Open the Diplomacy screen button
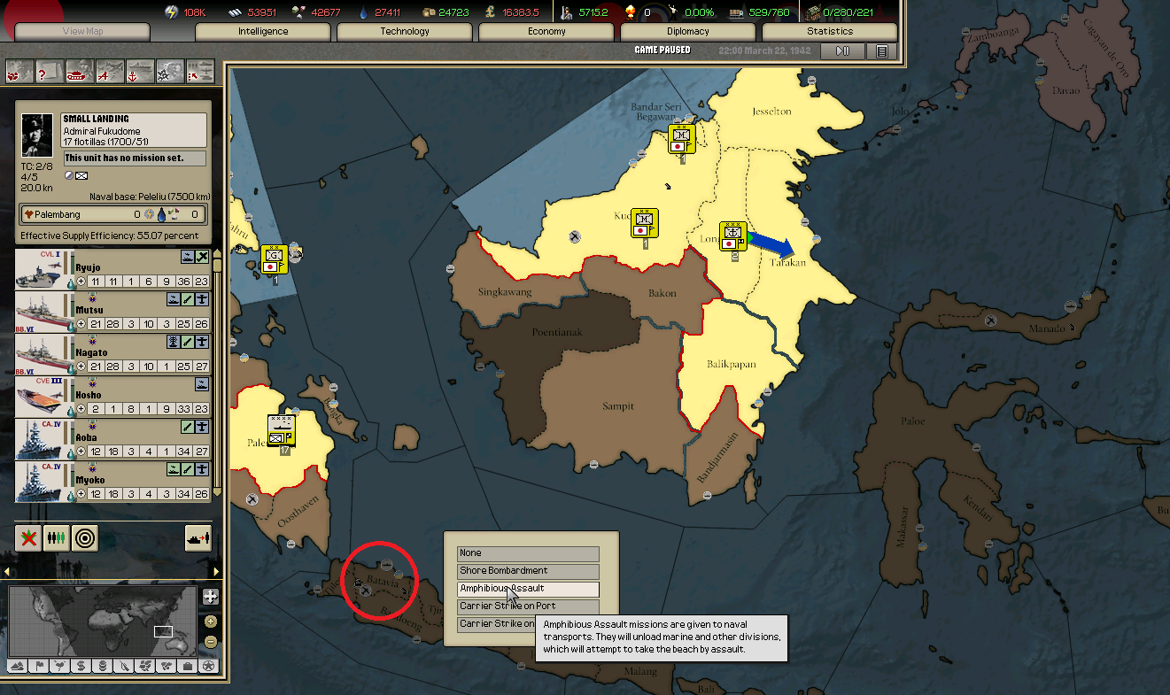1170x695 pixels. click(x=688, y=32)
